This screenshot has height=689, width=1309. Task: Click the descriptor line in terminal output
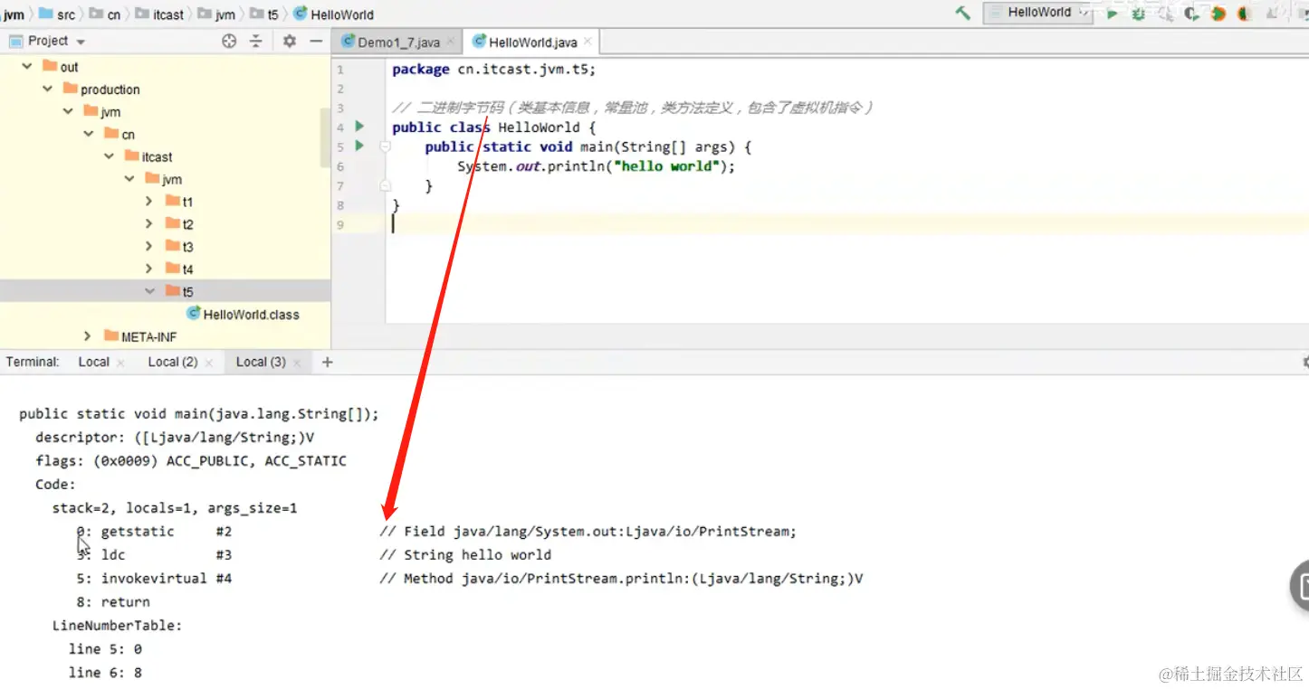point(175,438)
